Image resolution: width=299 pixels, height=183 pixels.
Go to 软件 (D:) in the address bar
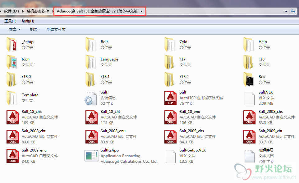[x=11, y=11]
